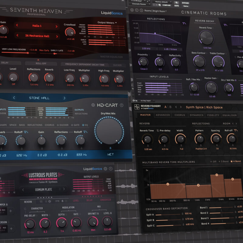Click previous arrow beside STONE HALL

(14, 98)
